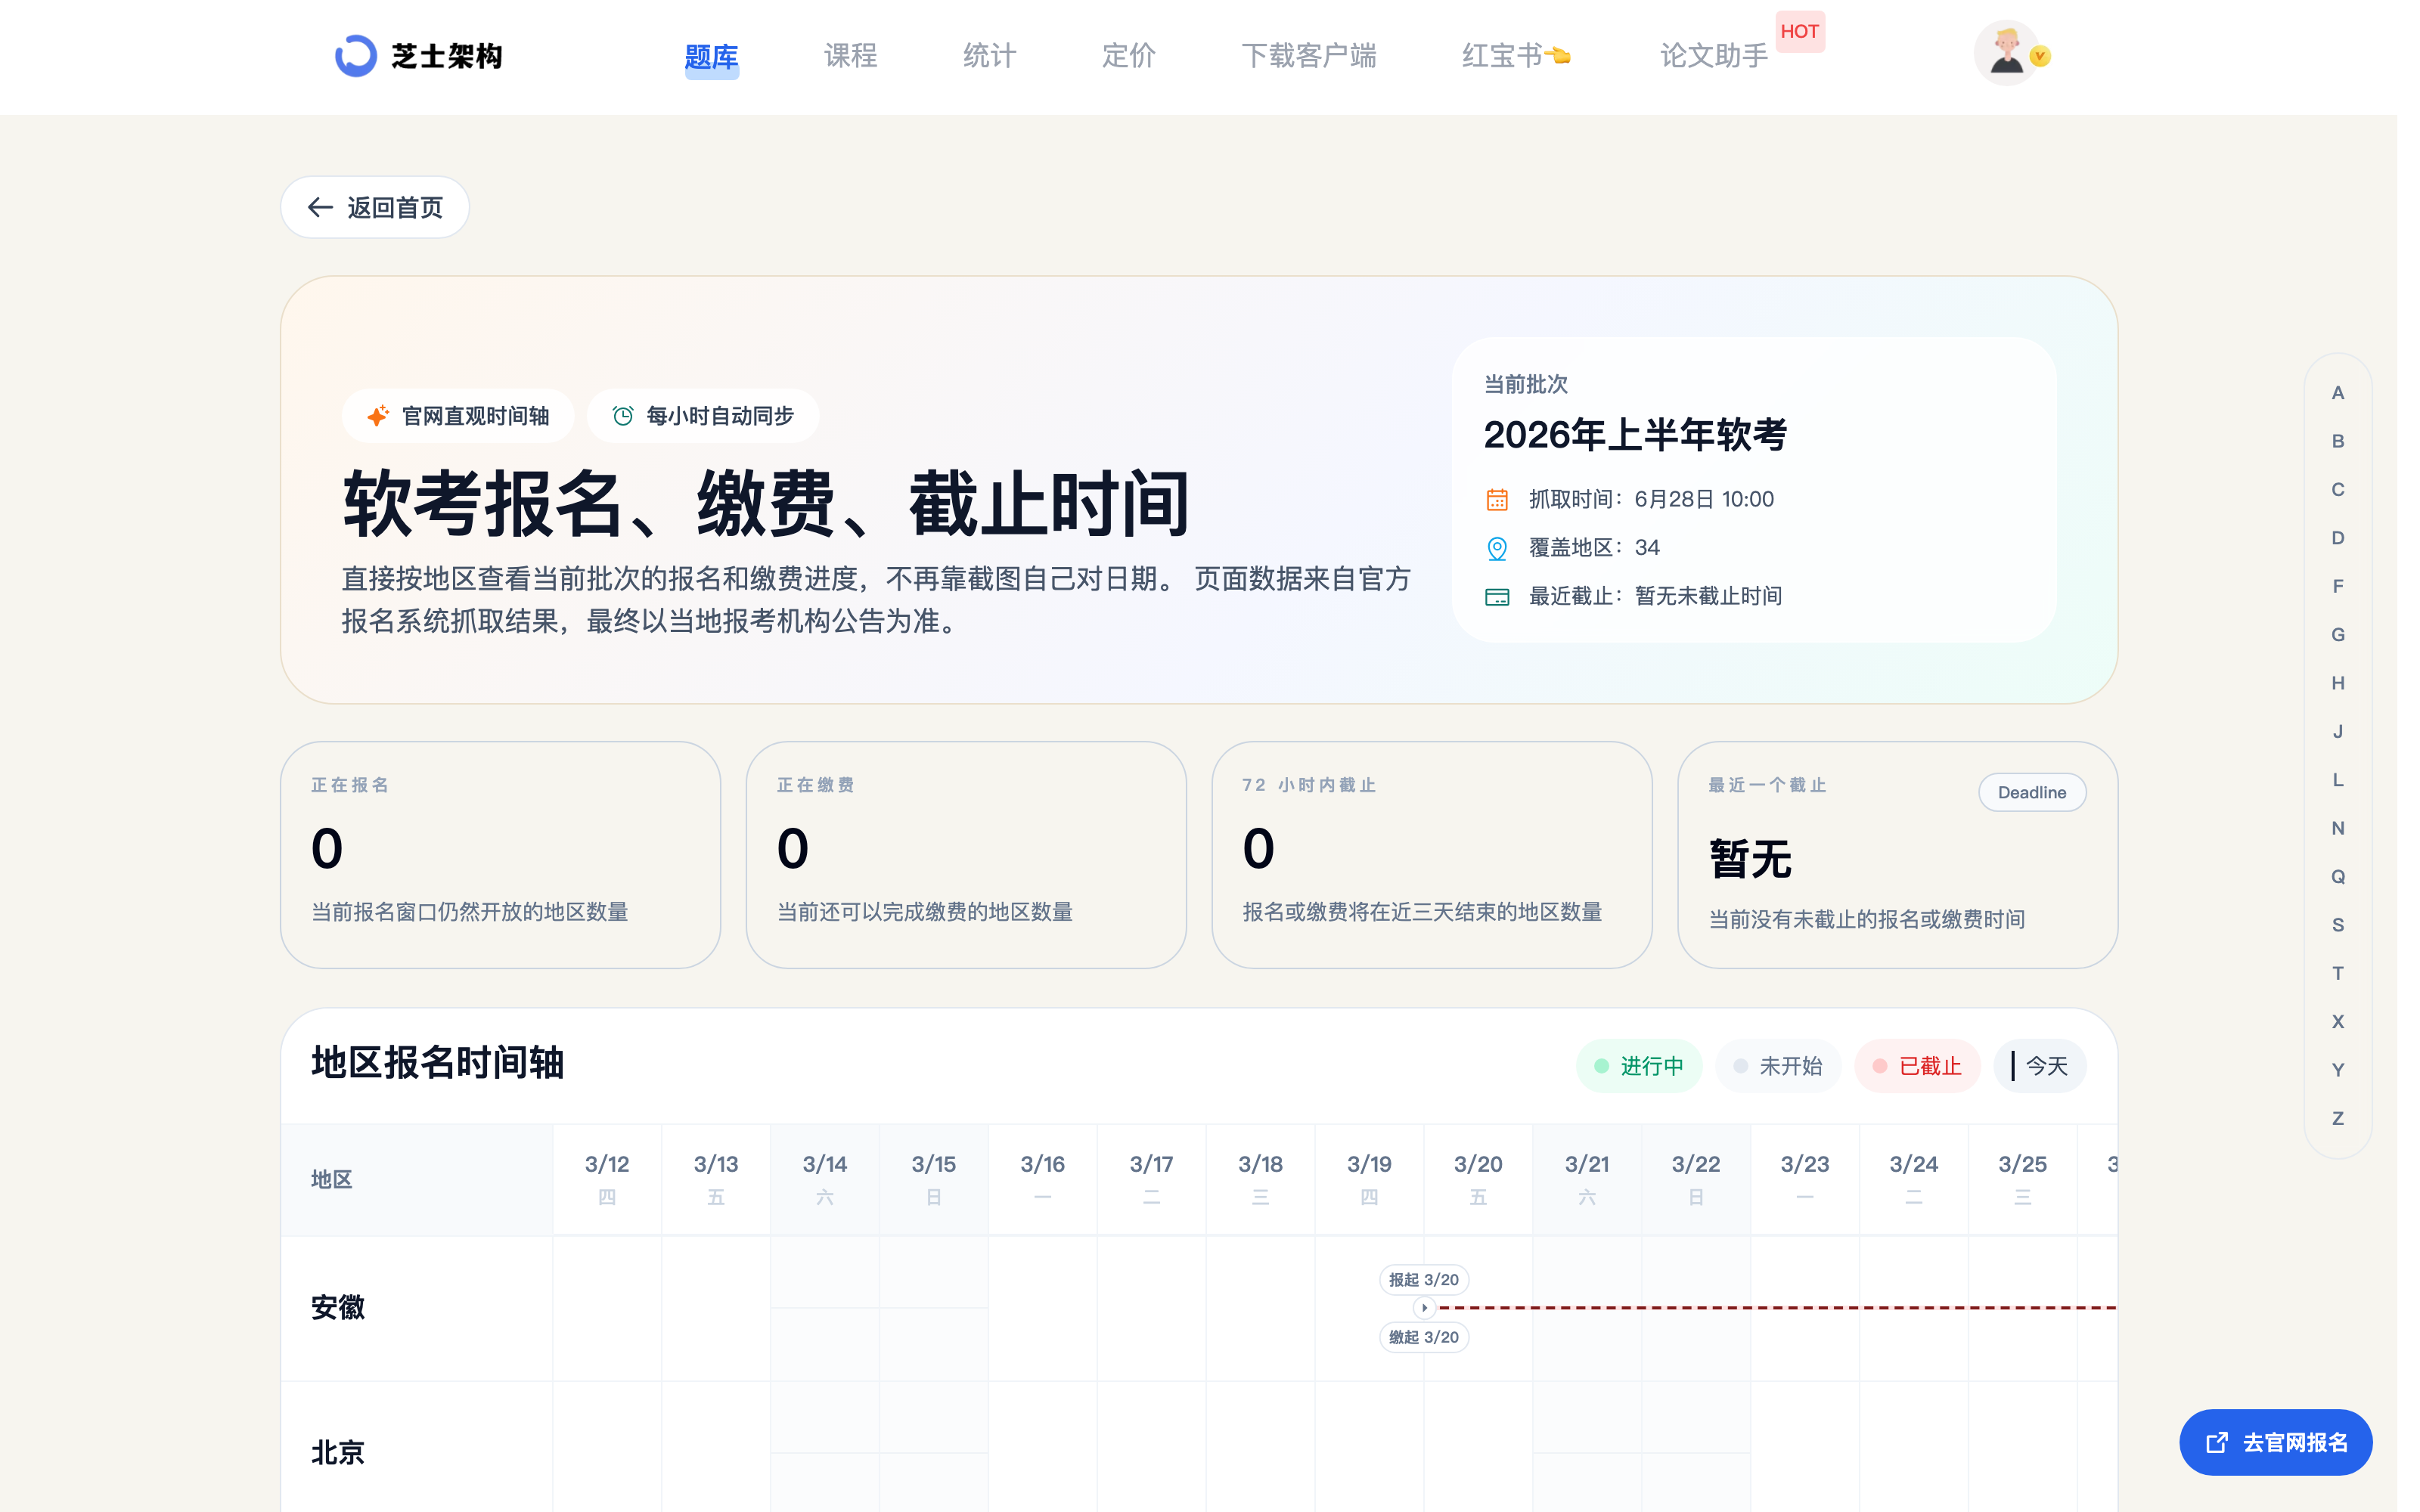The height and width of the screenshot is (1512, 2420).
Task: Click the 3/16 date column header
Action: tap(1042, 1179)
